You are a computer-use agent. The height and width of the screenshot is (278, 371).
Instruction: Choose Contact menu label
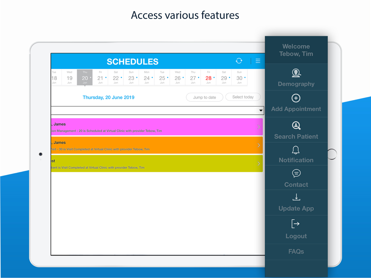pyautogui.click(x=296, y=185)
